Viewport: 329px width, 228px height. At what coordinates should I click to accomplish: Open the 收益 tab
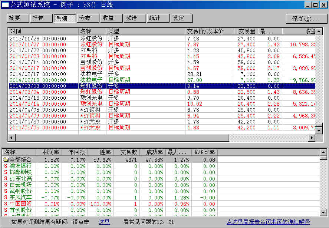(111, 18)
